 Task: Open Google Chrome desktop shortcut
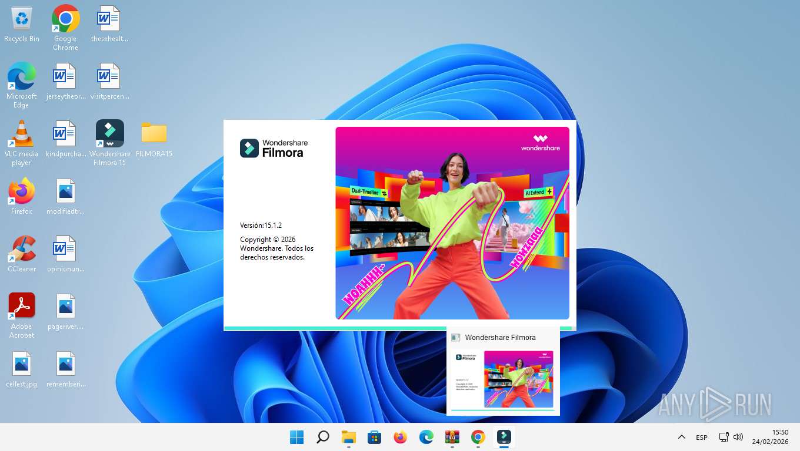point(65,28)
